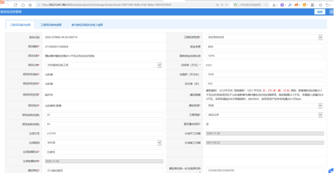Screen dimensions: 334x173
Task: Click the project coordinate field showing 60
Action: coord(104,124)
